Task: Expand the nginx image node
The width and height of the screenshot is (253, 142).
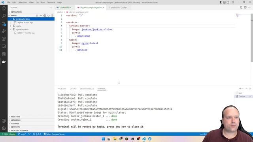Action: coord(11,26)
